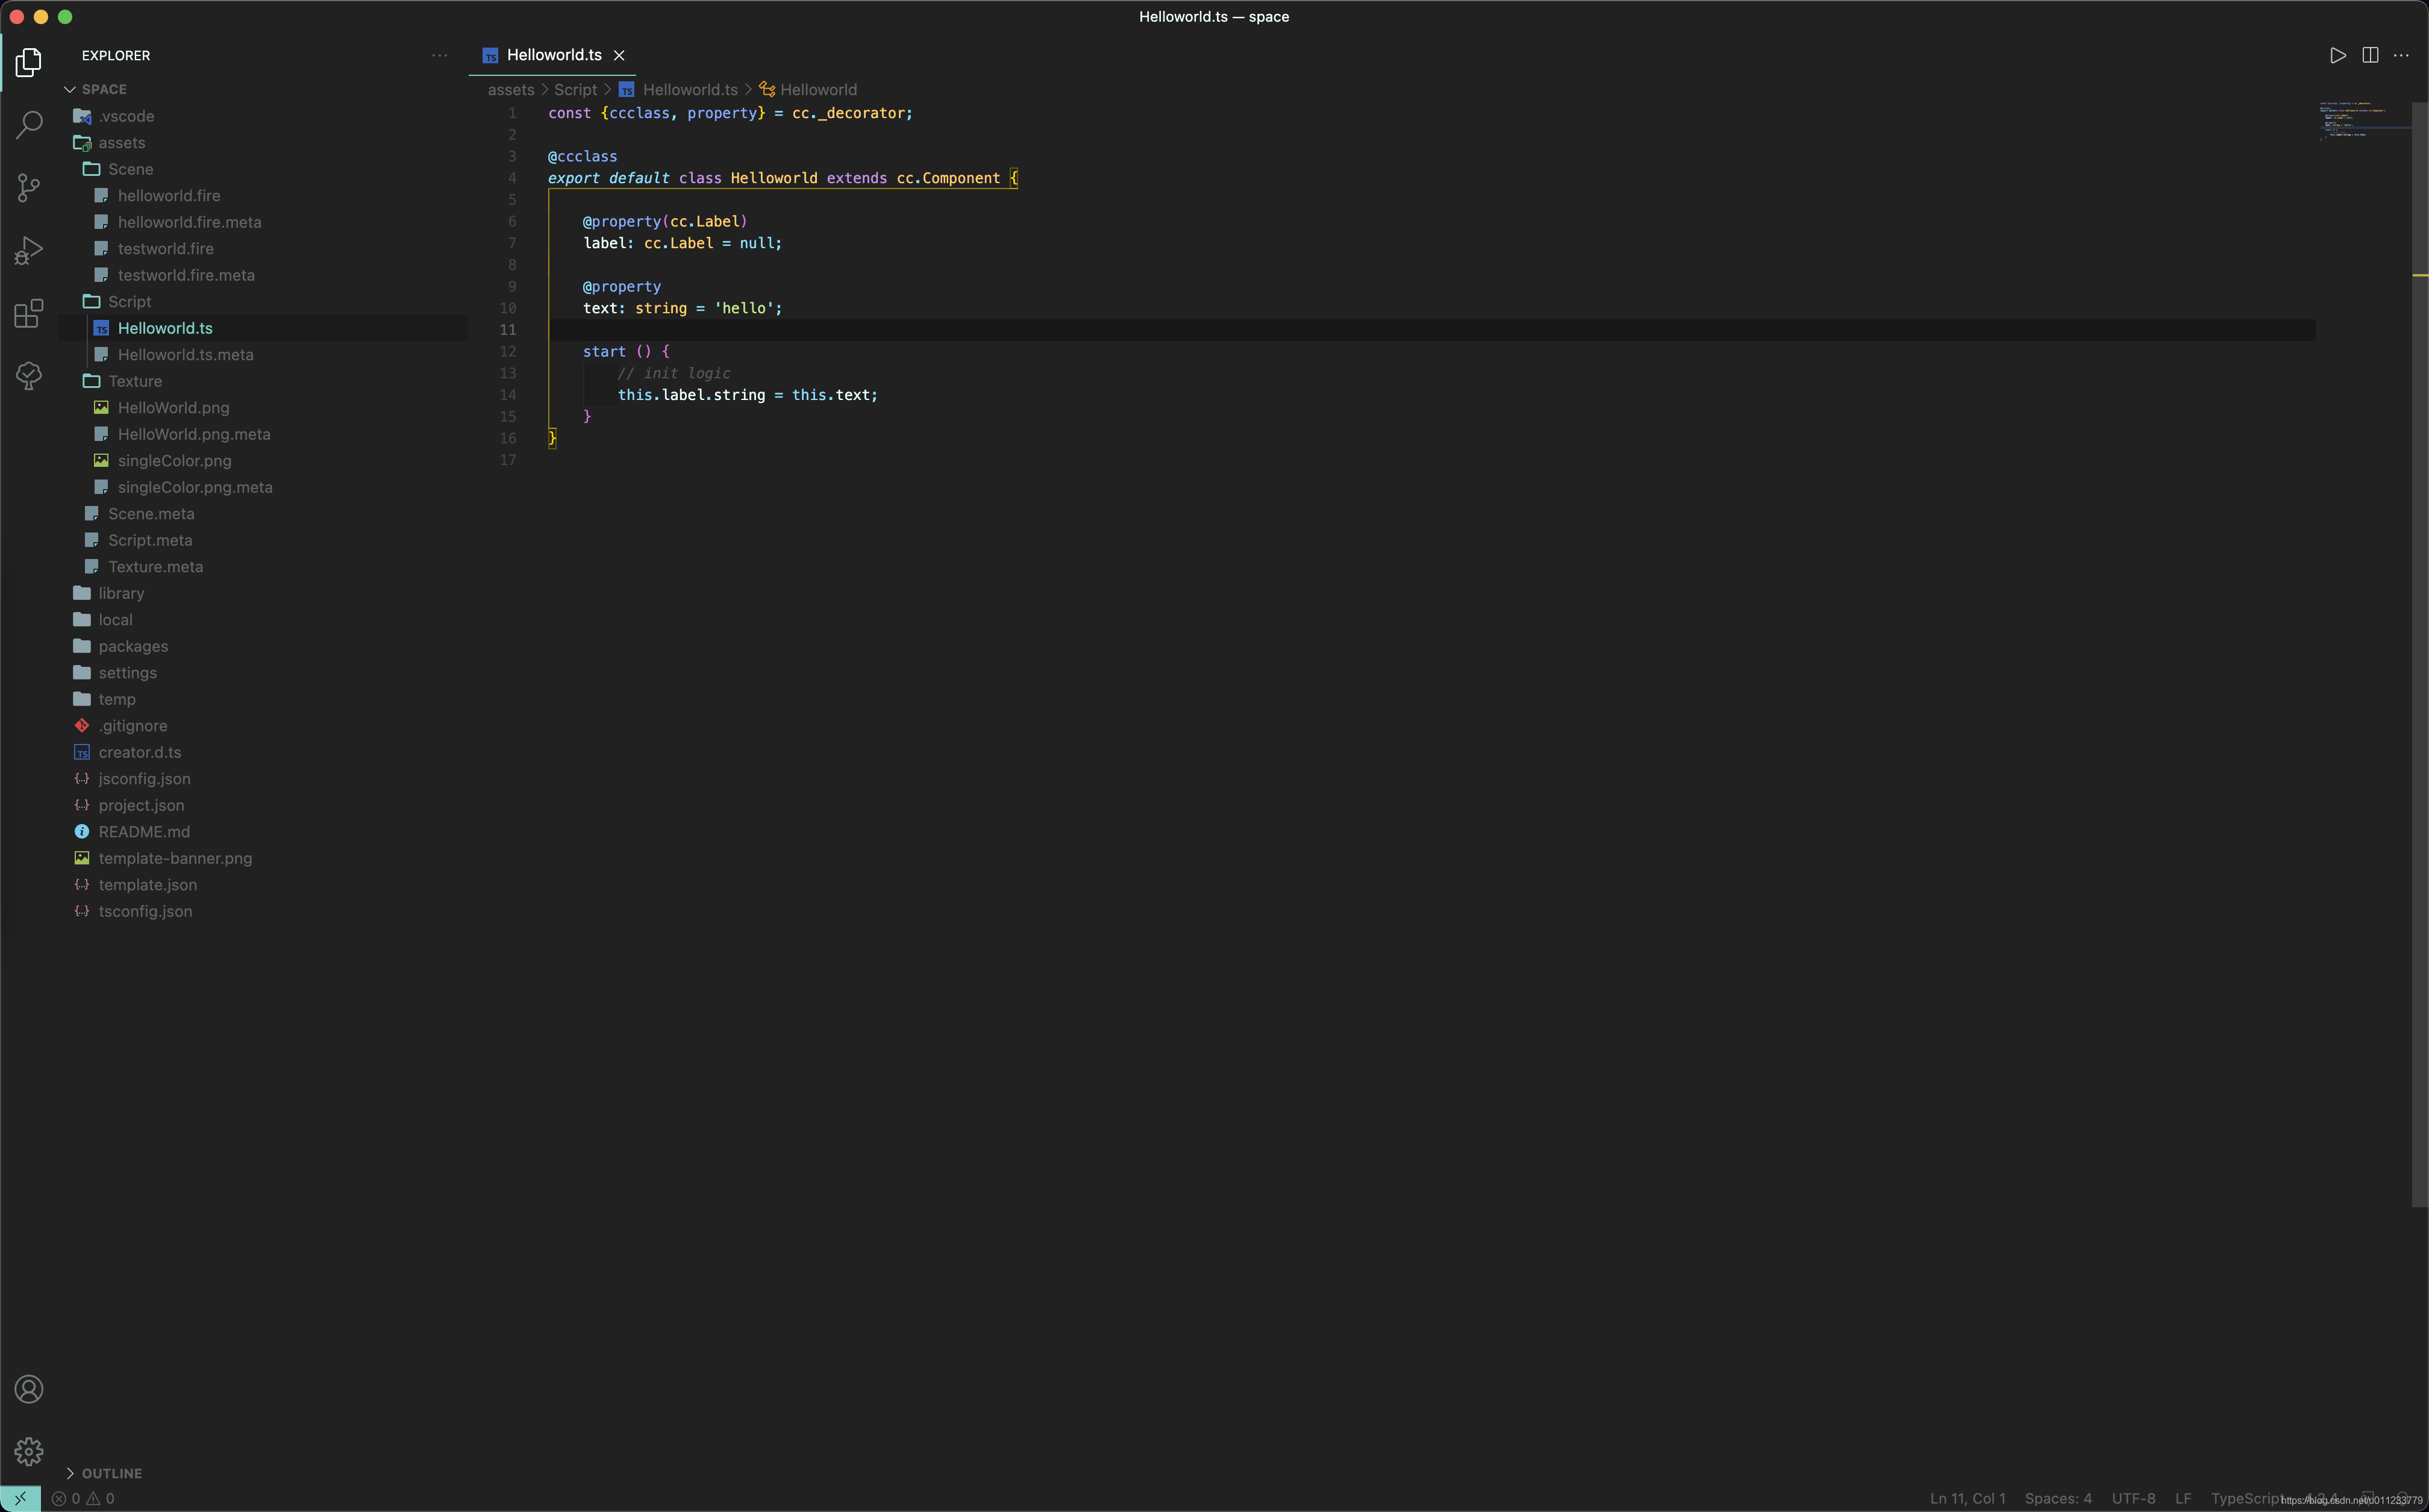This screenshot has width=2429, height=1512.
Task: Open Script.meta file
Action: (150, 540)
